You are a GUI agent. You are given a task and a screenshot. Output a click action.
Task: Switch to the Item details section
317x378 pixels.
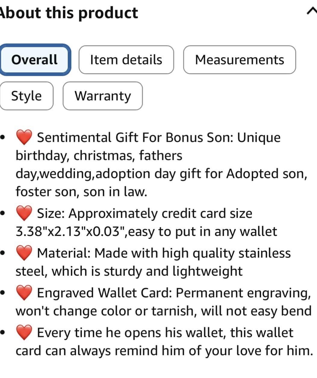[126, 60]
